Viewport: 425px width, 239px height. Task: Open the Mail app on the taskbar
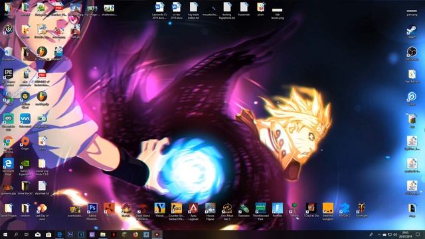click(x=38, y=234)
